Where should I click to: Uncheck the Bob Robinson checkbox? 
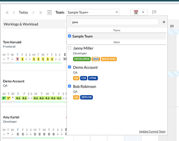click(70, 86)
